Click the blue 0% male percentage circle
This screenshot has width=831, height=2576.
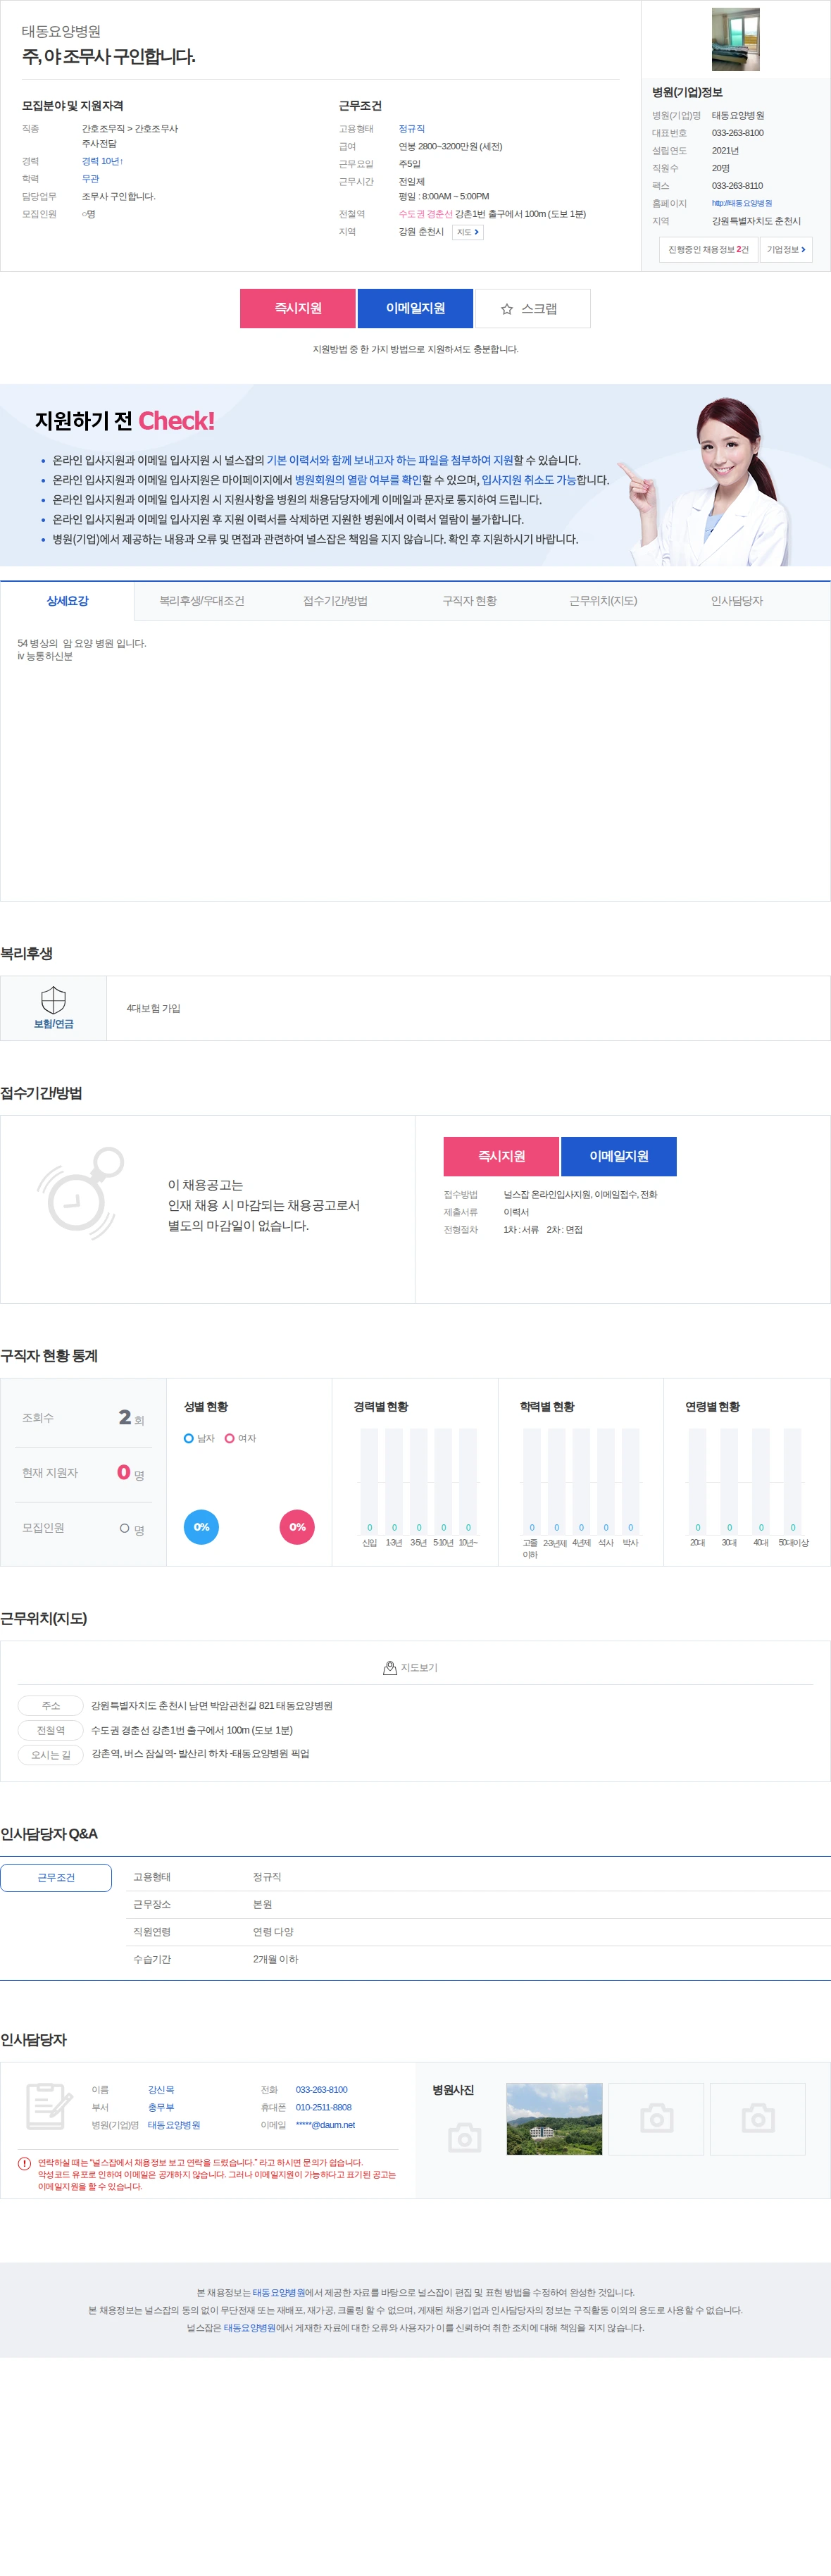coord(201,1527)
